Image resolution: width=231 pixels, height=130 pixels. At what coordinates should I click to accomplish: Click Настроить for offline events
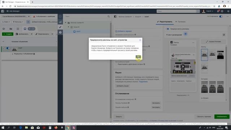tap(156, 108)
